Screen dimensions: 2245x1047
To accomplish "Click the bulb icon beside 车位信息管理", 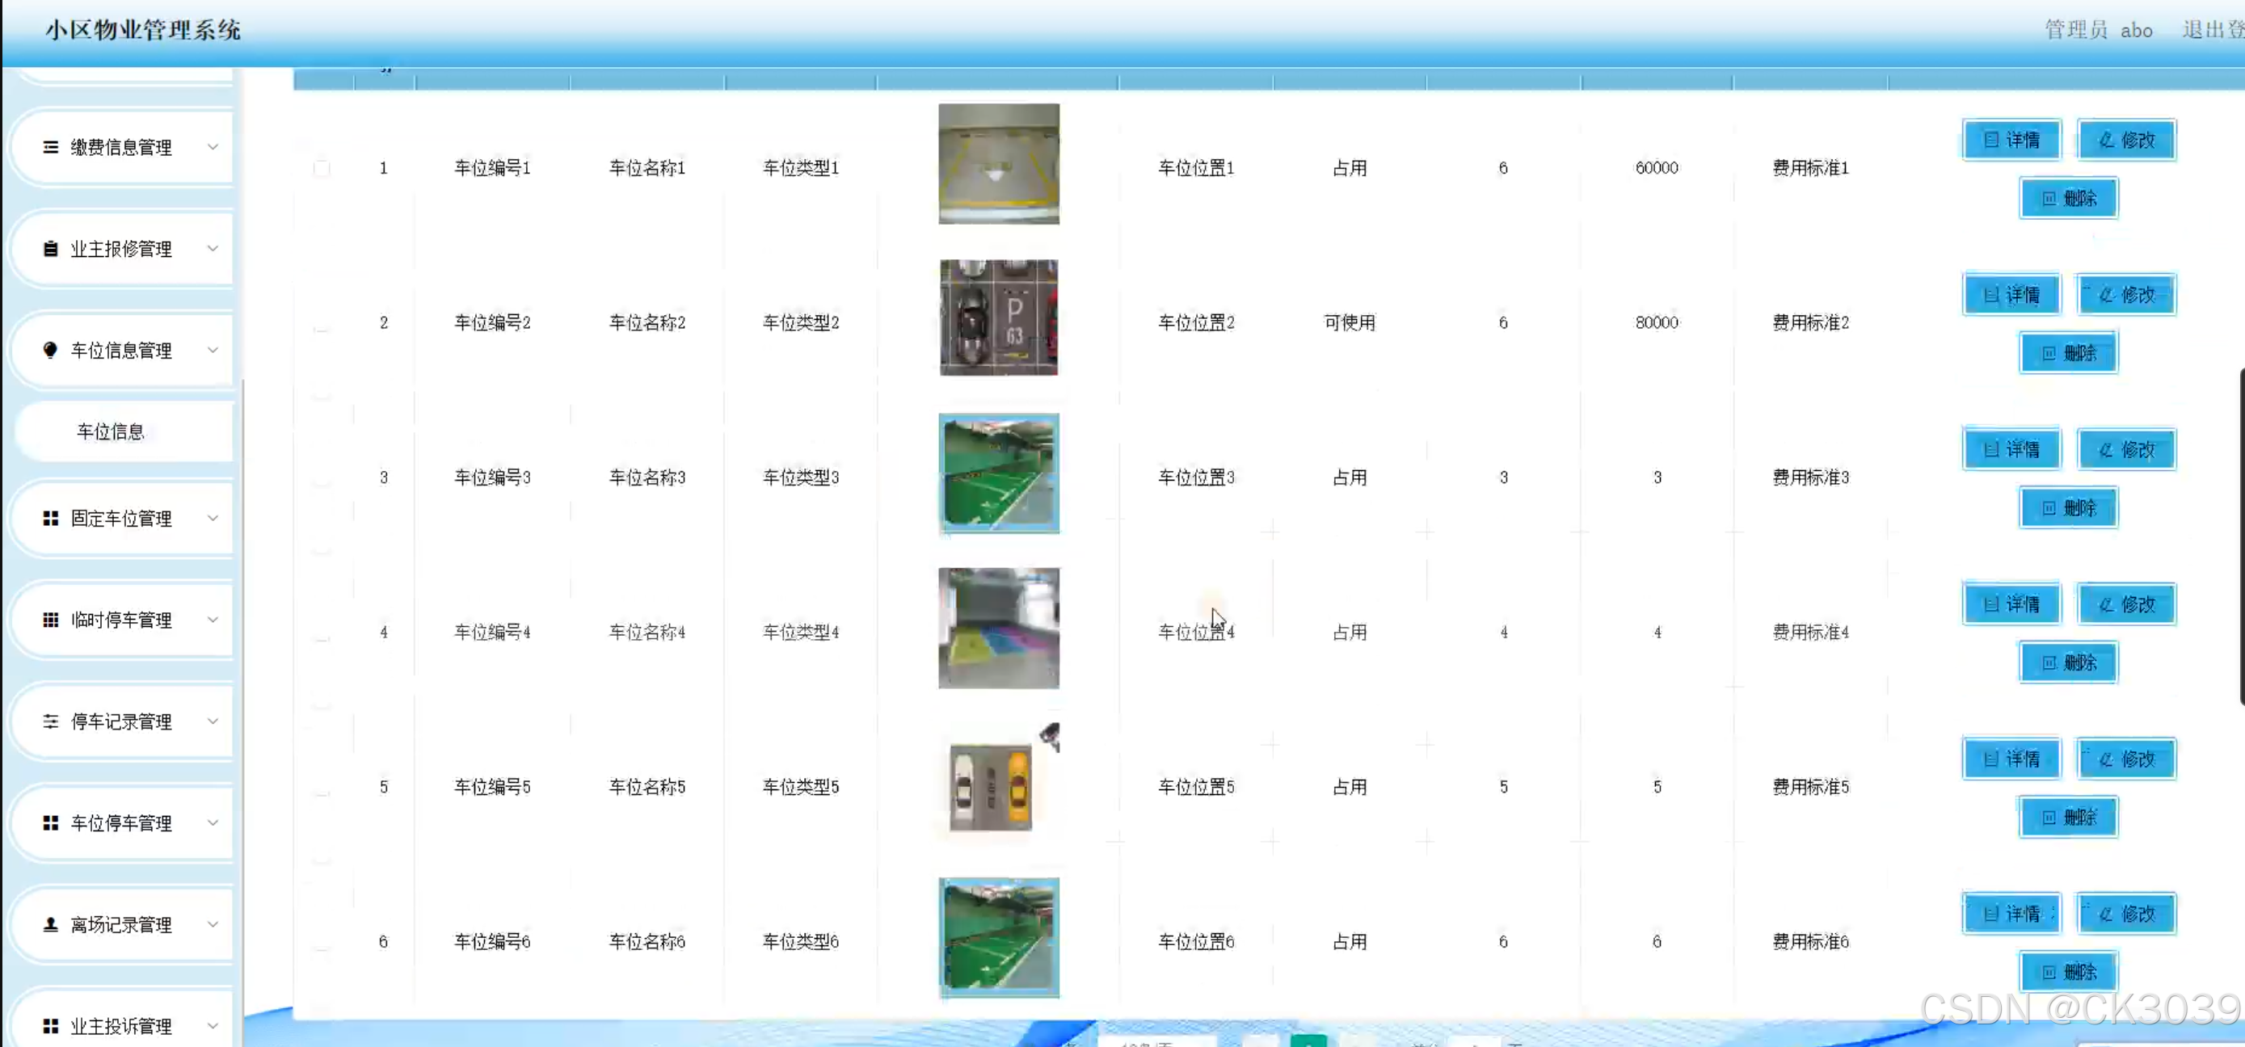I will point(51,350).
